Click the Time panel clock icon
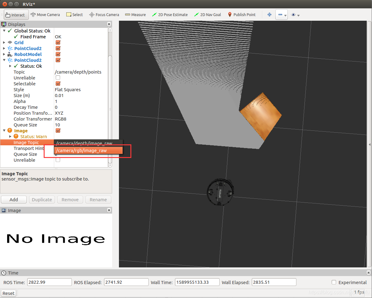Image resolution: width=372 pixels, height=298 pixels. click(4, 273)
